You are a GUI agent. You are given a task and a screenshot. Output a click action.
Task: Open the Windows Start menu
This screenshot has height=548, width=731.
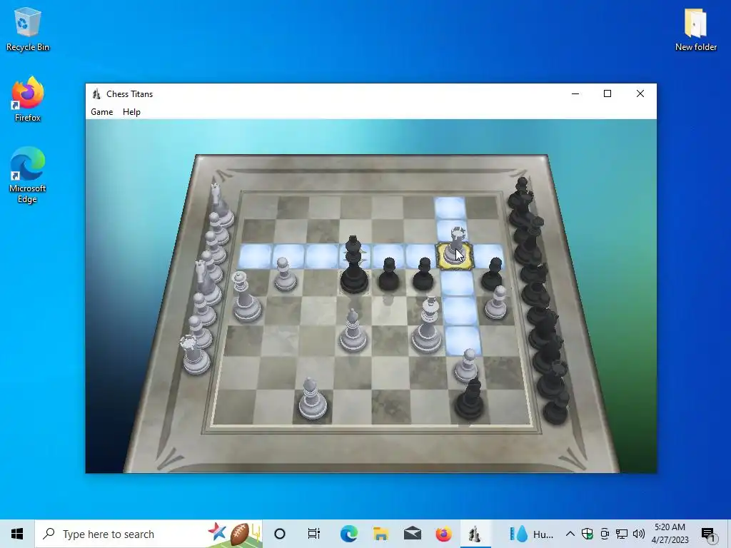(x=17, y=534)
